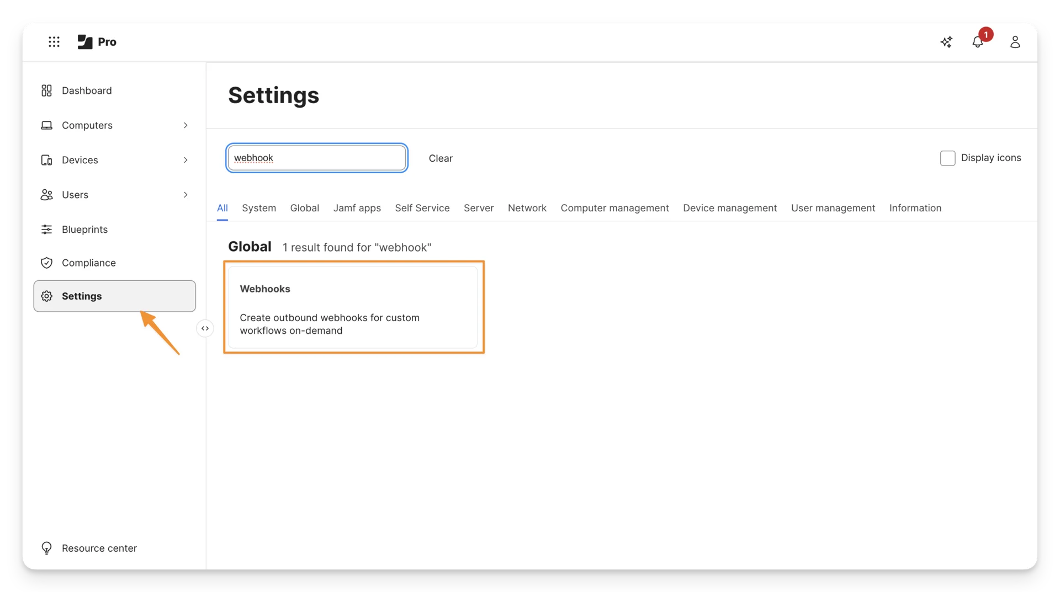This screenshot has width=1060, height=592.
Task: Click the Compliance shield icon
Action: point(46,263)
